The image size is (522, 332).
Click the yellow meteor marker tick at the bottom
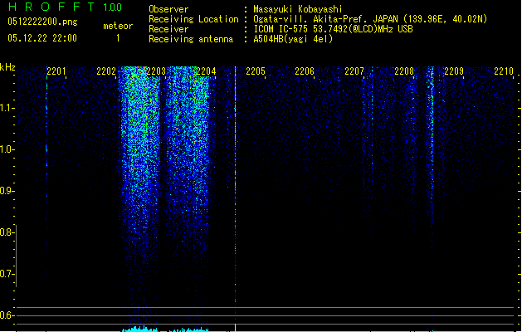tap(236, 327)
